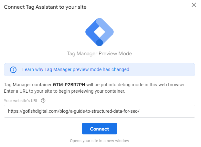This screenshot has height=147, width=201.
Task: Click the container ID GTM-P2BR7PH
Action: (x=69, y=85)
